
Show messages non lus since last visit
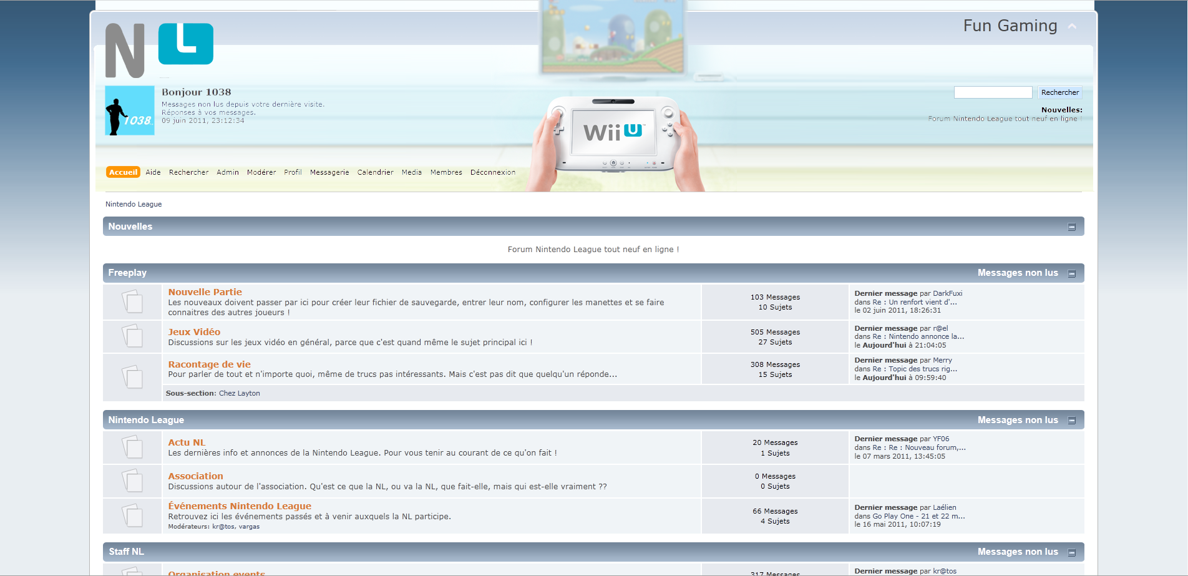click(243, 104)
